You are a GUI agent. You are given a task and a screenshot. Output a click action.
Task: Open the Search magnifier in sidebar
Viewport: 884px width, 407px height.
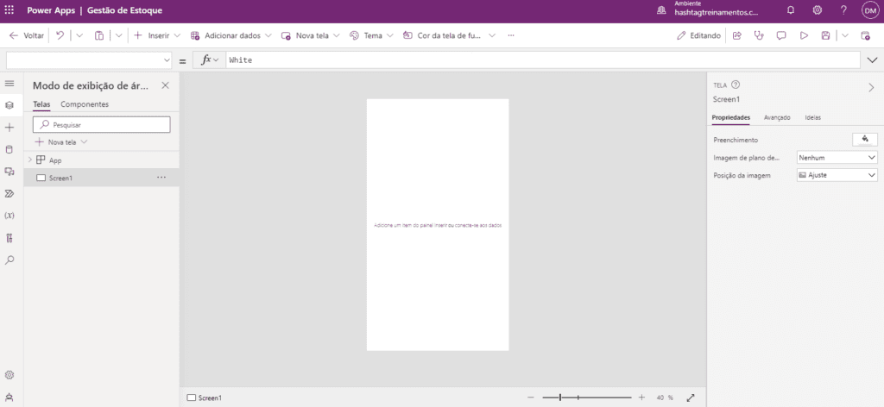9,260
